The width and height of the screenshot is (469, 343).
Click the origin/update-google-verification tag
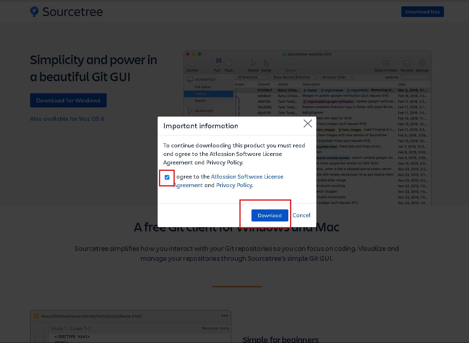point(328,101)
